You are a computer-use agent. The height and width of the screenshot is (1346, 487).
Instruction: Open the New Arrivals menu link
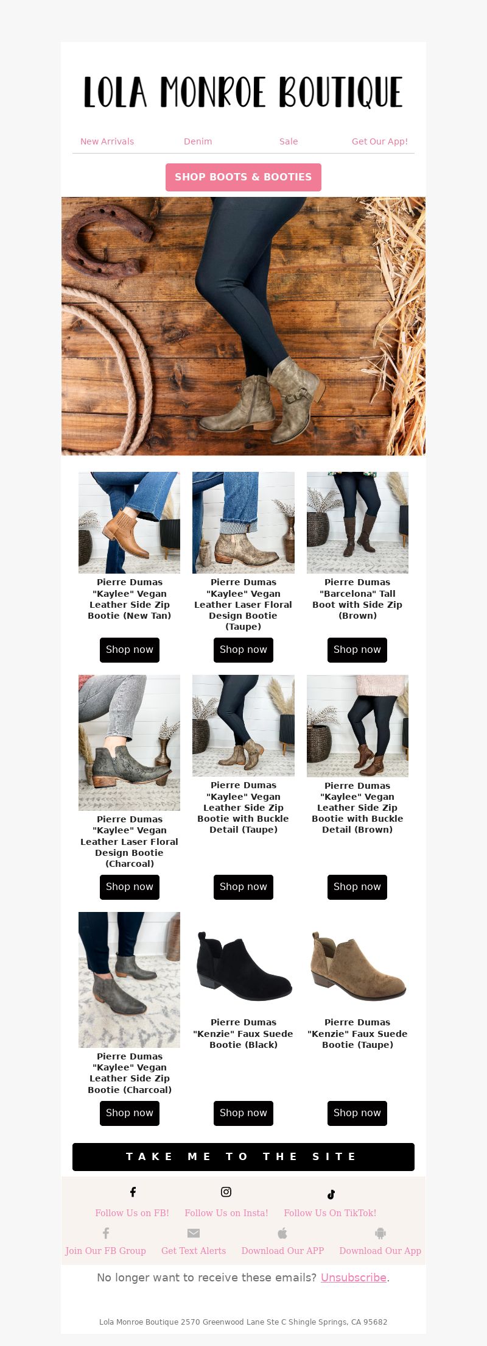(x=107, y=141)
